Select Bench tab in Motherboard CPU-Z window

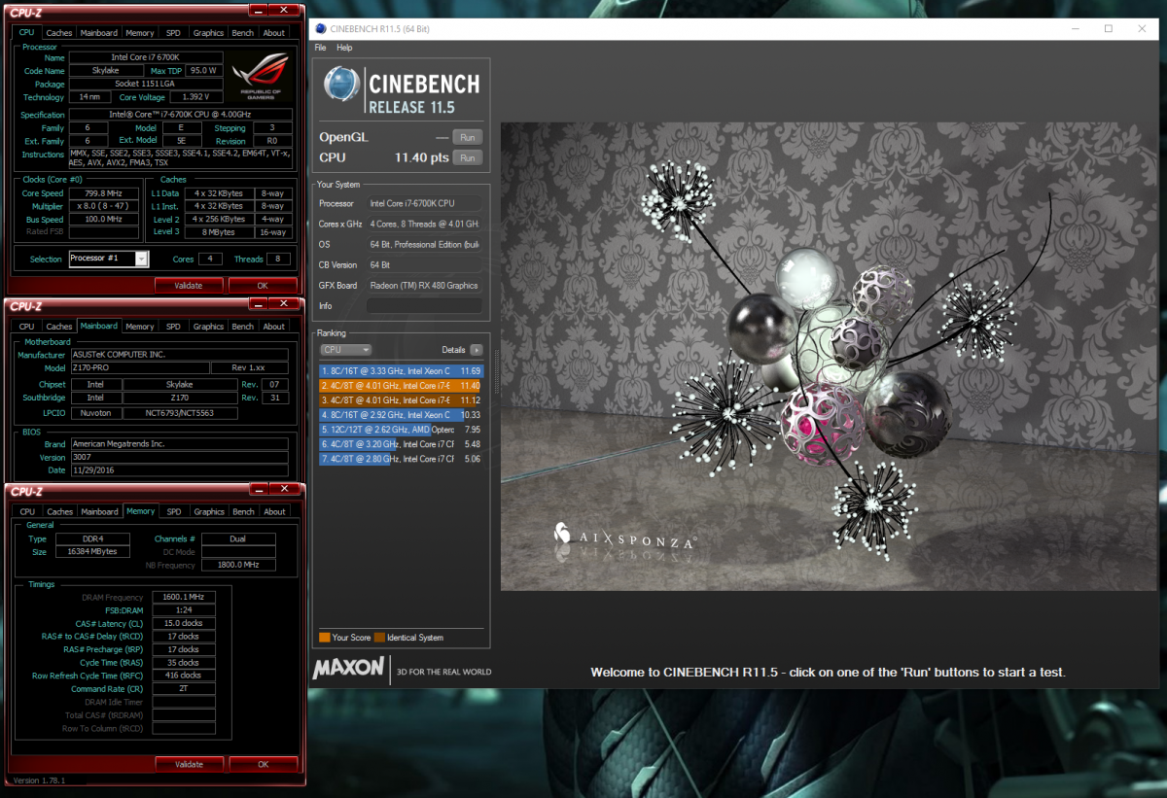point(243,327)
